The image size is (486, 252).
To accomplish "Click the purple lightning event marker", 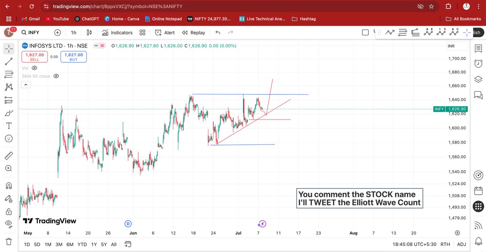I will (262, 224).
